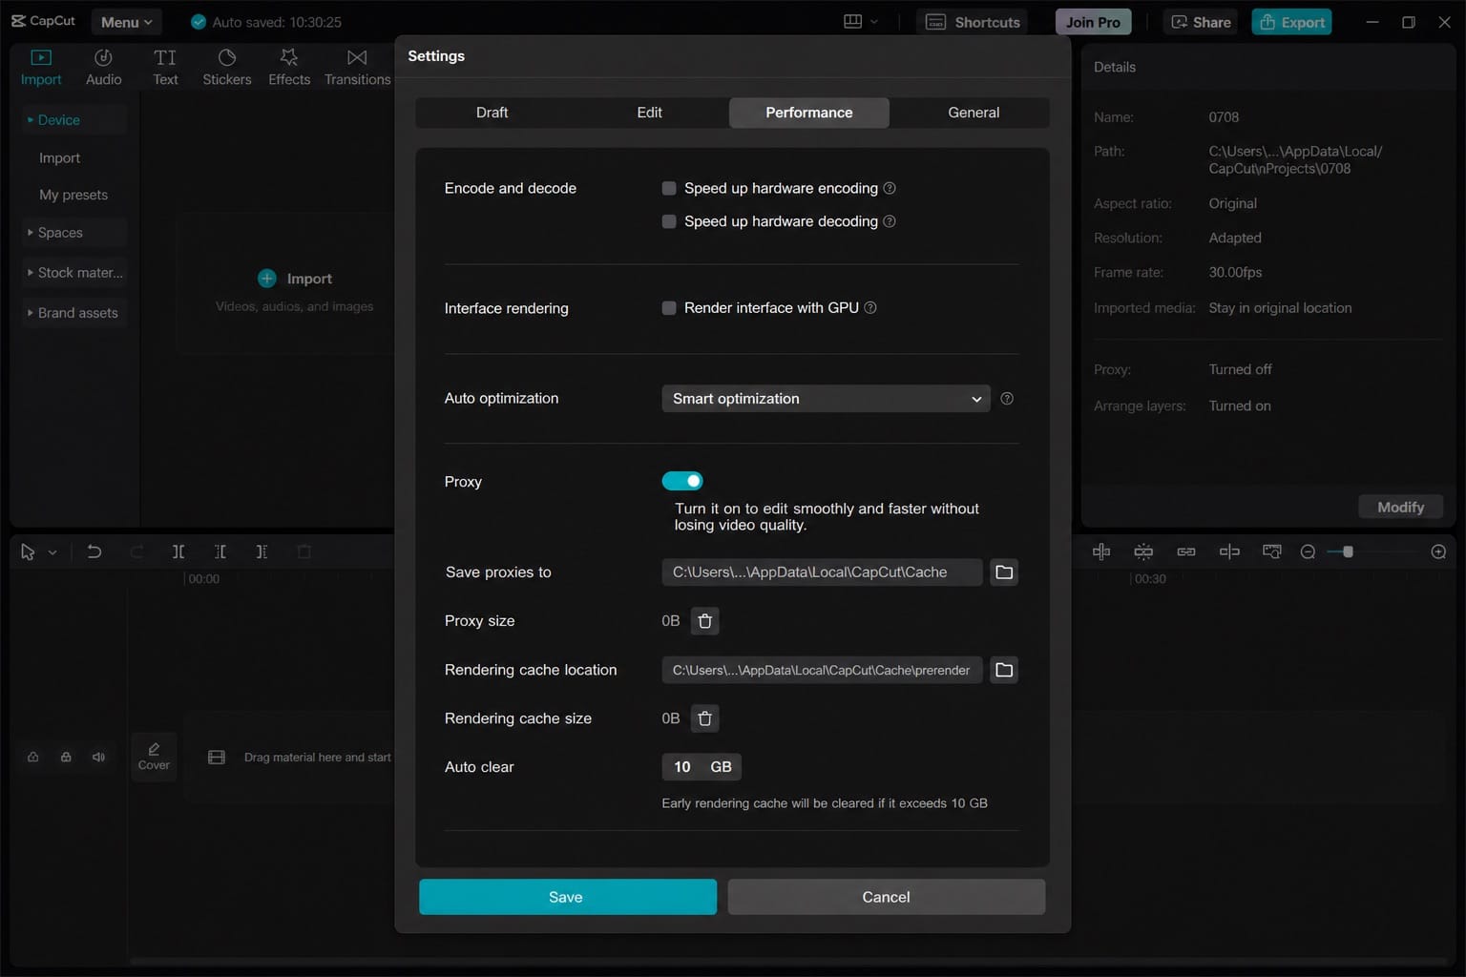
Task: Open help for hardware decoding
Action: point(890,221)
